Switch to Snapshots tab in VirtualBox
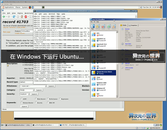Image resolution: width=167 pixels, height=130 pixels. 133,25
